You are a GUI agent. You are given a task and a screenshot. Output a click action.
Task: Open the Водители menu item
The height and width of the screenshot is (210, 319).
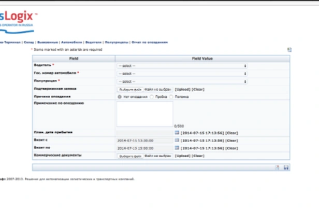[93, 42]
